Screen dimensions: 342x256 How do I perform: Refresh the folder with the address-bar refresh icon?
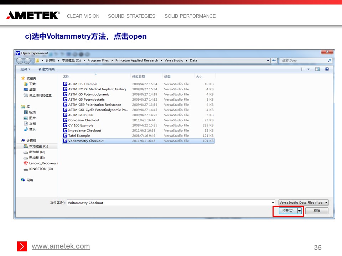[274, 61]
